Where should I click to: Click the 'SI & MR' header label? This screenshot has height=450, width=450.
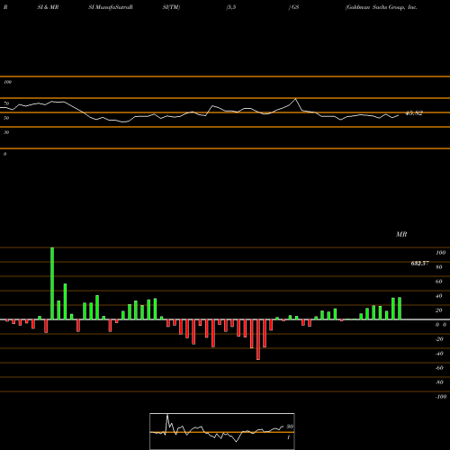pyautogui.click(x=48, y=7)
